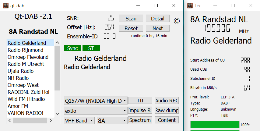The height and width of the screenshot is (131, 260).
Task: Start a channel Scan
Action: pos(131,18)
